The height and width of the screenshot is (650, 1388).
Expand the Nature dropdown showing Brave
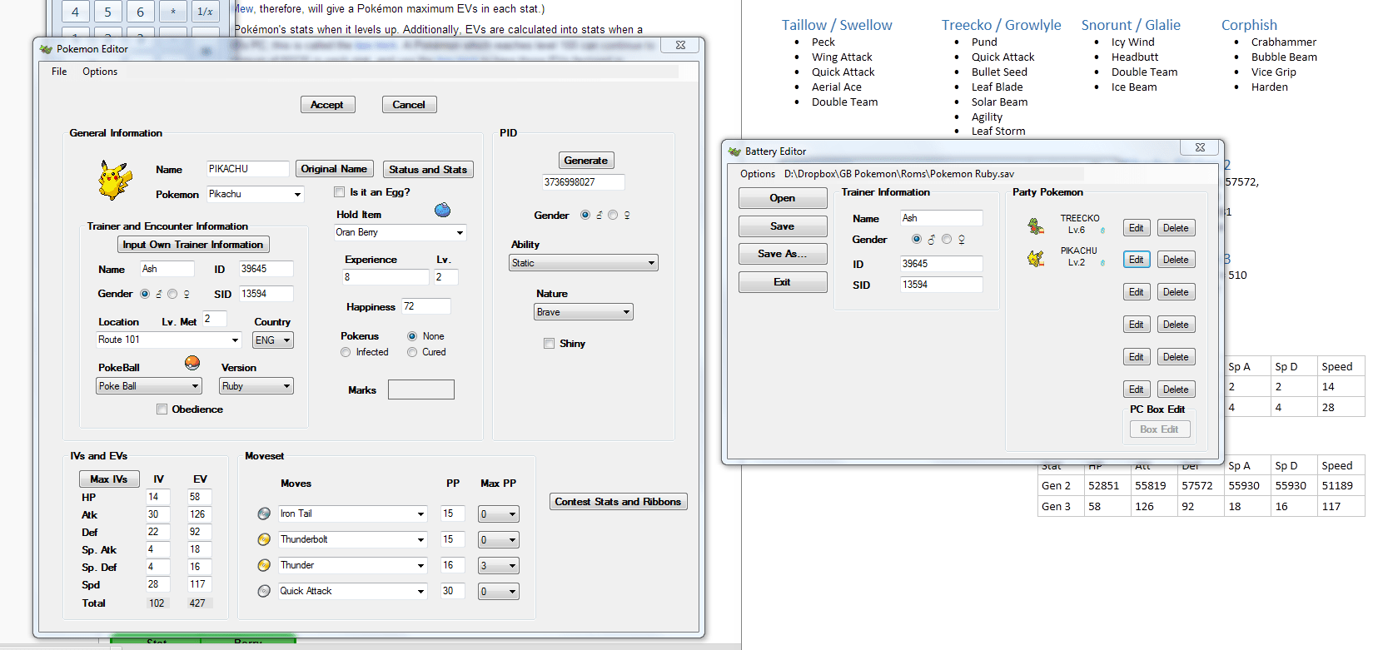(x=584, y=312)
